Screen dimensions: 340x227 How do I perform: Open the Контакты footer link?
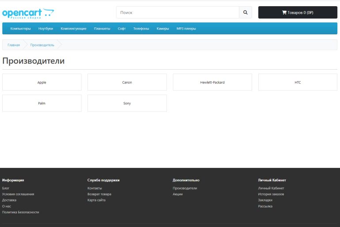(x=94, y=188)
